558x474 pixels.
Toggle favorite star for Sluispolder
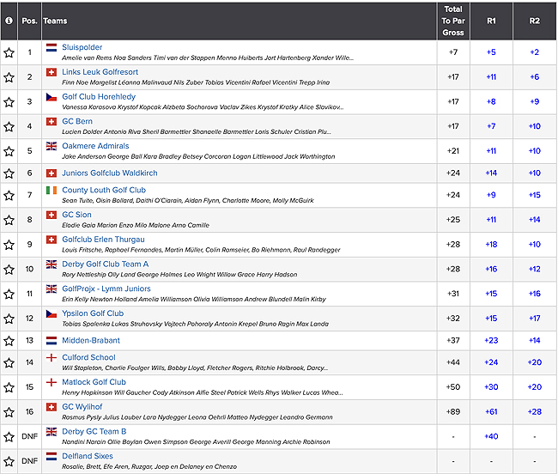click(9, 52)
